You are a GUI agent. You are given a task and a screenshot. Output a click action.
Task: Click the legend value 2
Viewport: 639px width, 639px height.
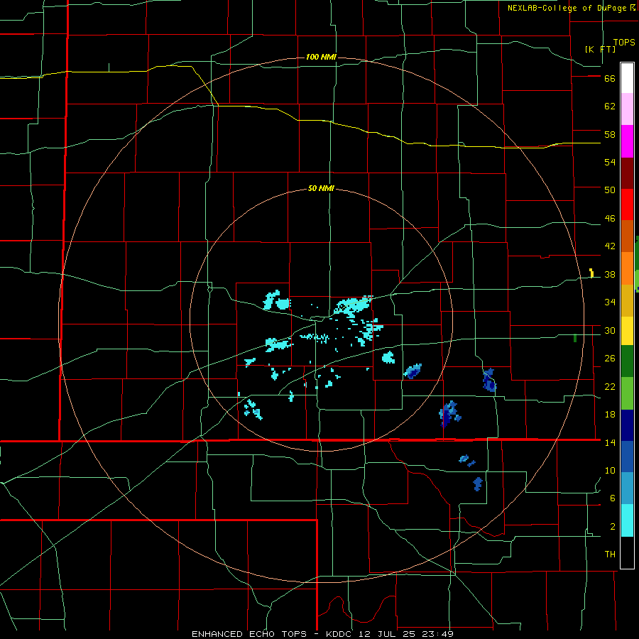[613, 527]
